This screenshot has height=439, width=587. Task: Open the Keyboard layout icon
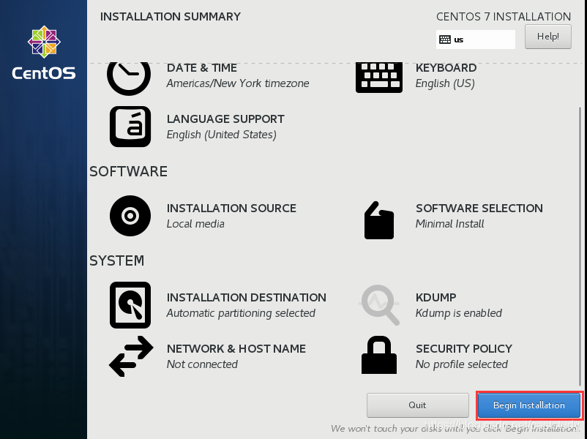pyautogui.click(x=379, y=78)
